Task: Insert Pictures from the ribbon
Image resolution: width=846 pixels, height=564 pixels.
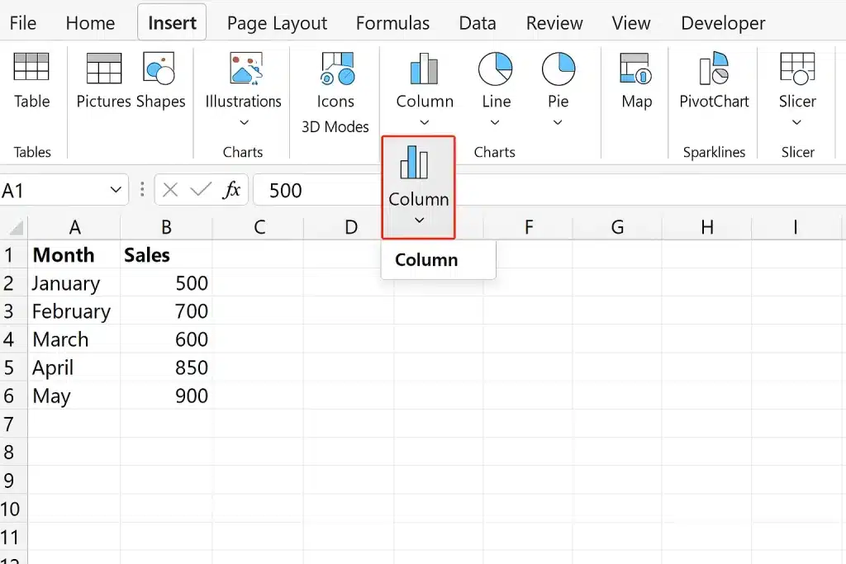Action: coord(103,69)
